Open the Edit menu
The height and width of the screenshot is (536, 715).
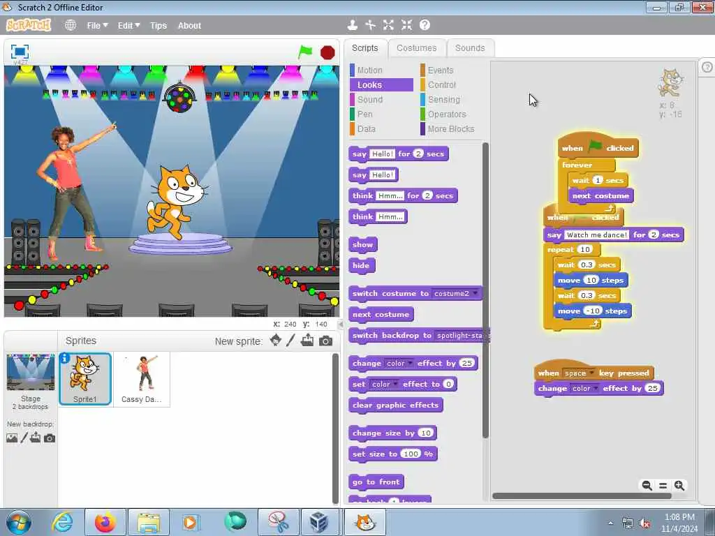pyautogui.click(x=128, y=26)
